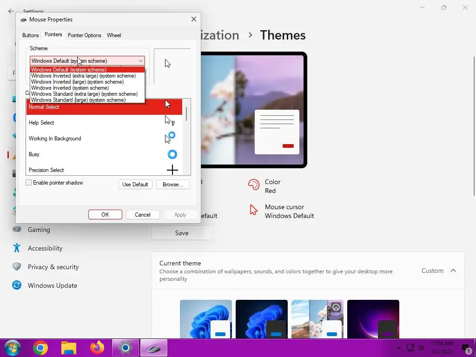Viewport: 476px width, 357px height.
Task: Select the Precision Select pointer row
Action: [104, 170]
